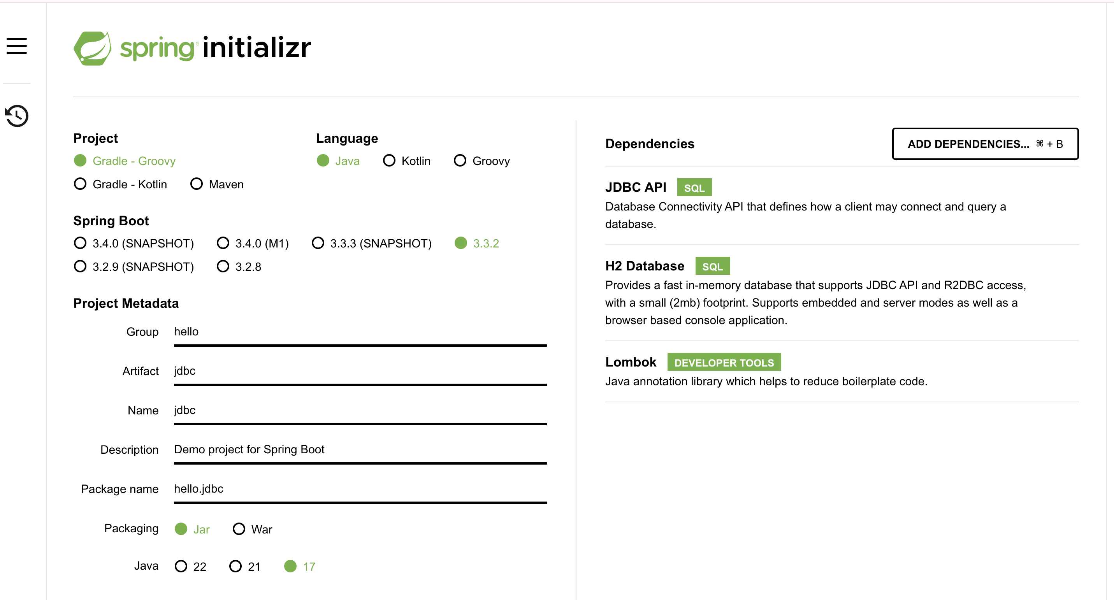This screenshot has height=600, width=1114.
Task: Choose Groovy as the language
Action: (x=460, y=161)
